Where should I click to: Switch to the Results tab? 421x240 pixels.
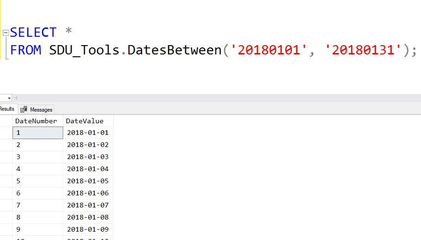(x=7, y=109)
